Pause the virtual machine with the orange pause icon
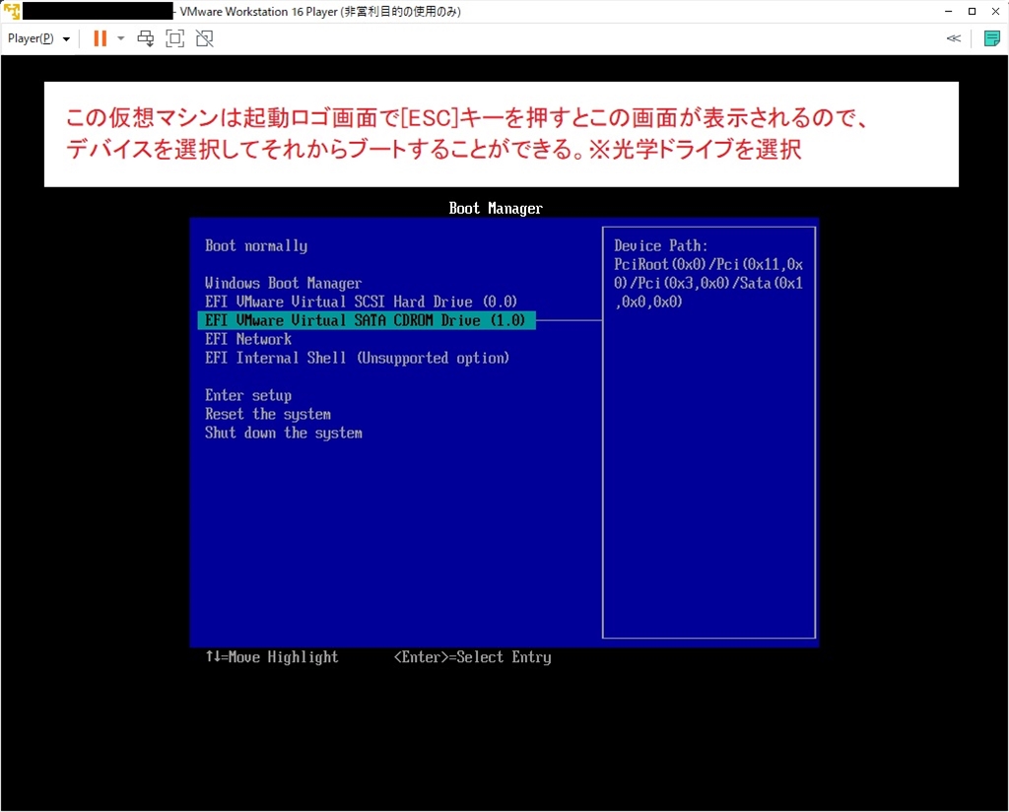 (x=100, y=38)
